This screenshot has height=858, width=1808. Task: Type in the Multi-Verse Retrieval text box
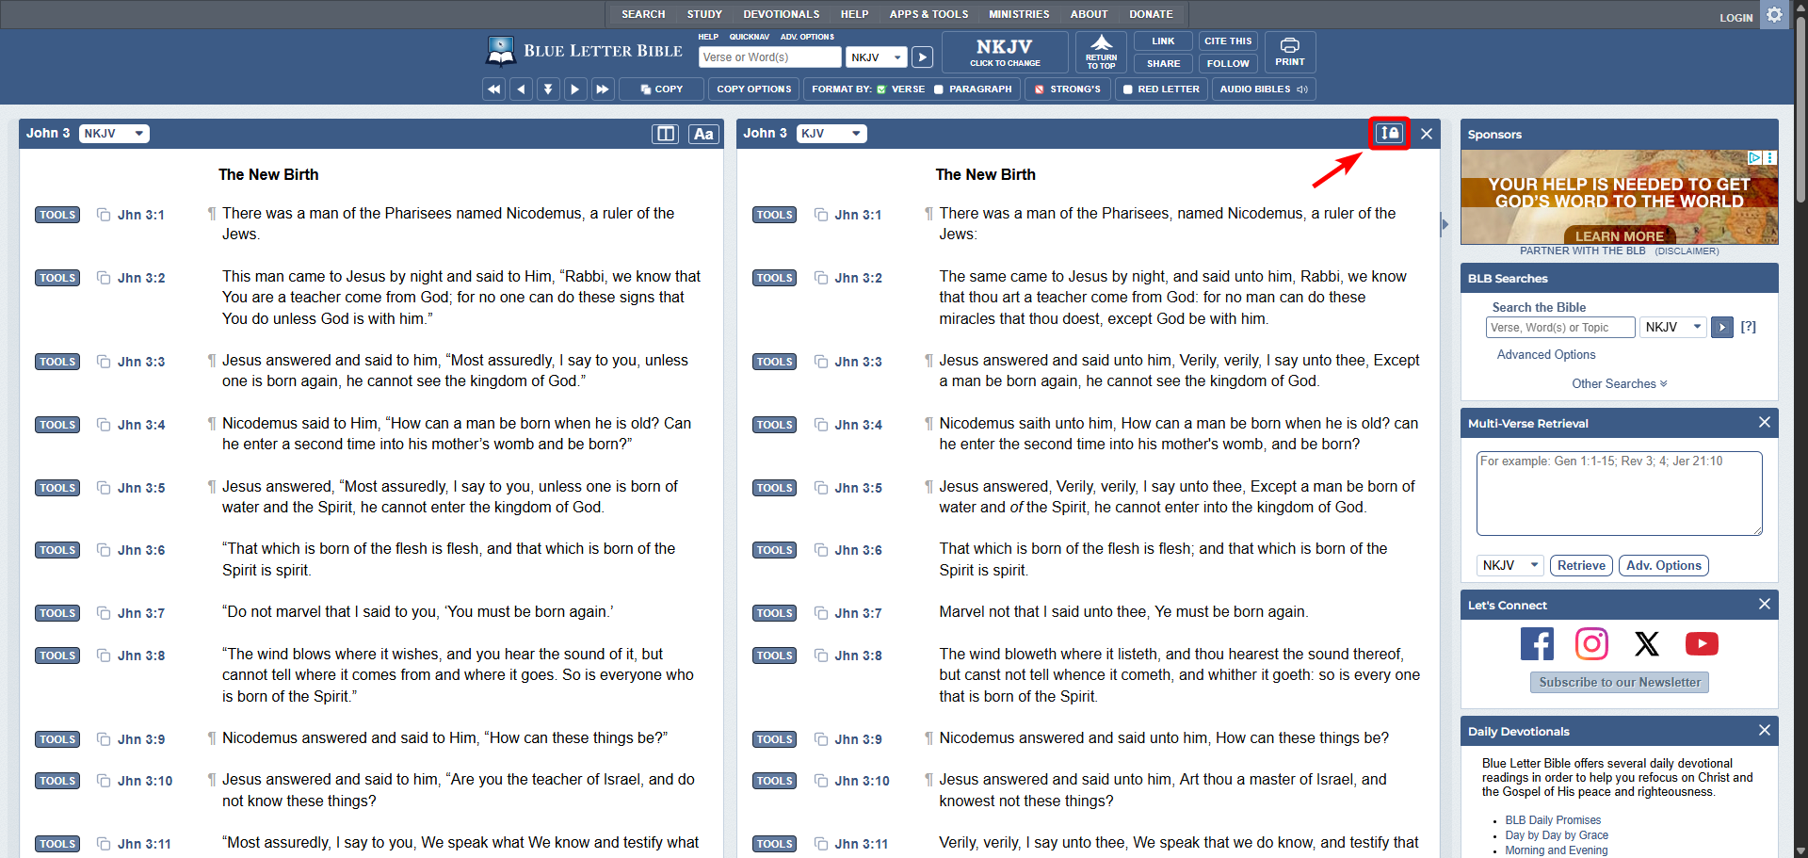pyautogui.click(x=1618, y=494)
